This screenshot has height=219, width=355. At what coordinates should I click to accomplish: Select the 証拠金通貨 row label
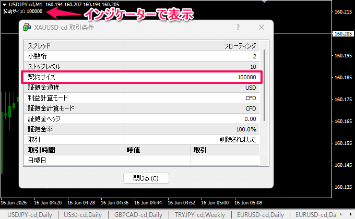point(43,87)
